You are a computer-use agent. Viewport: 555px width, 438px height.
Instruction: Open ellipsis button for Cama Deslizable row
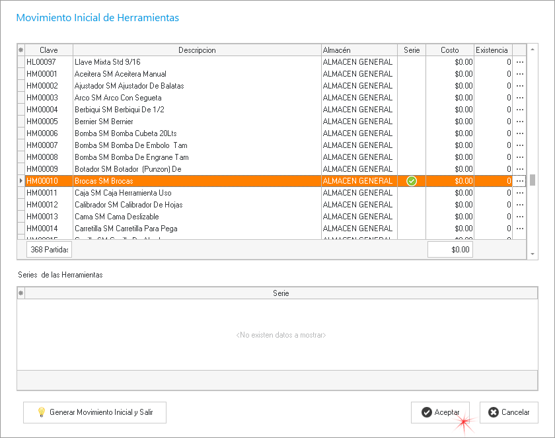520,217
